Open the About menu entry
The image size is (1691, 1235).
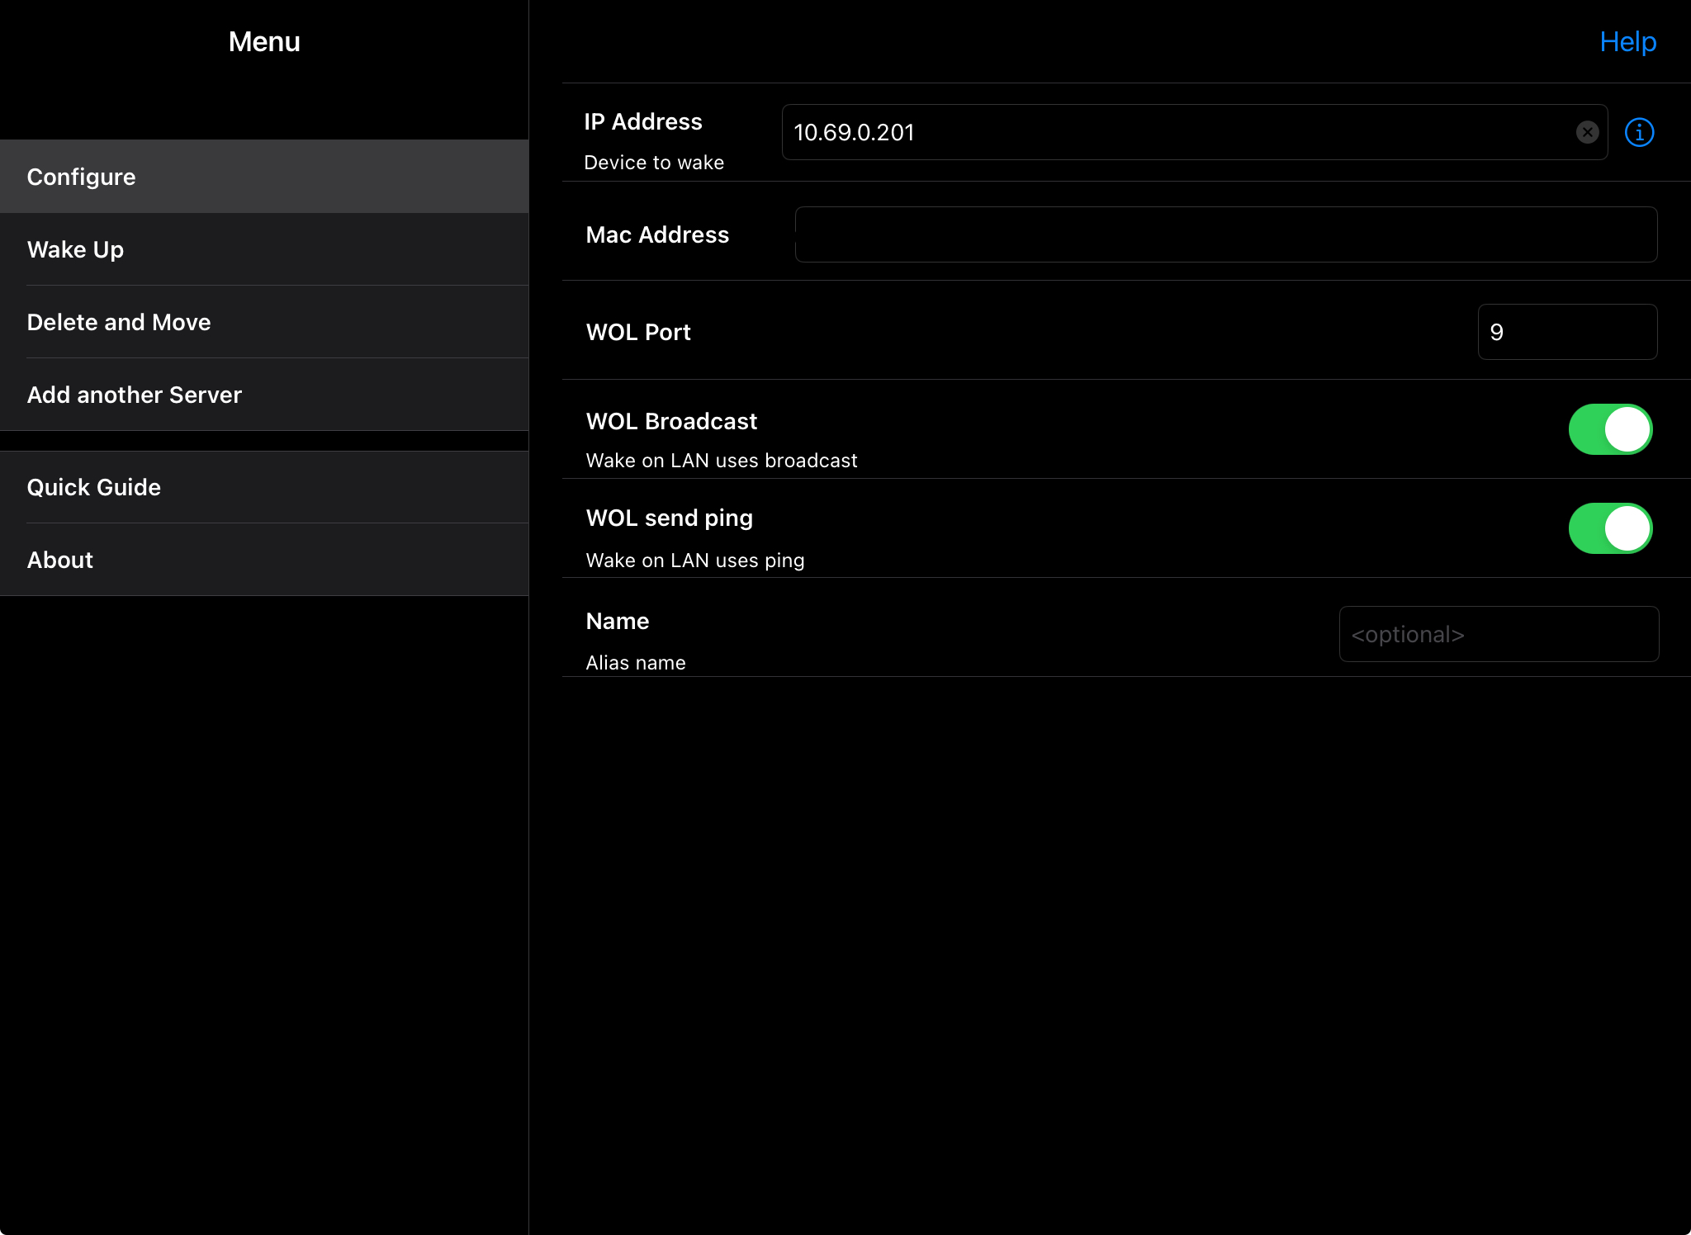(x=264, y=560)
